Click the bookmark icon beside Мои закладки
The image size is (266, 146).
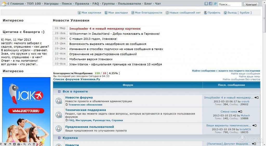pyautogui.click(x=106, y=13)
